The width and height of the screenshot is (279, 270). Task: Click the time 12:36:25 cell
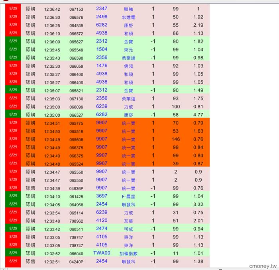pos(52,25)
